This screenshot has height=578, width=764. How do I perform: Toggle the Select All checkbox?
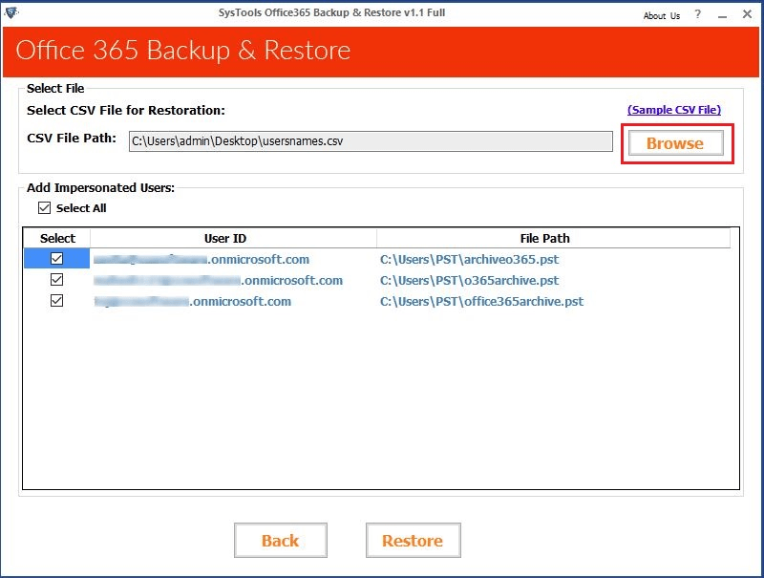(x=44, y=208)
